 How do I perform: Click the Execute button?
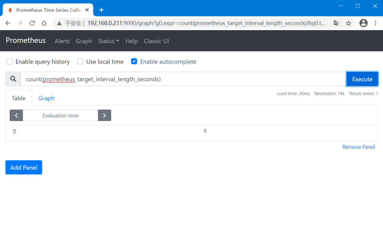click(362, 79)
